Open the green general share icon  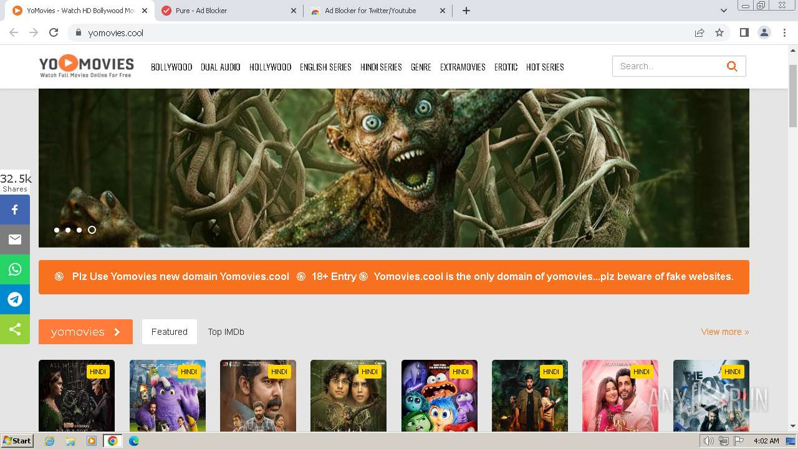[x=15, y=329]
